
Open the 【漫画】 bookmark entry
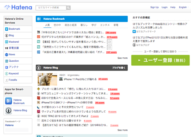[73, 42]
